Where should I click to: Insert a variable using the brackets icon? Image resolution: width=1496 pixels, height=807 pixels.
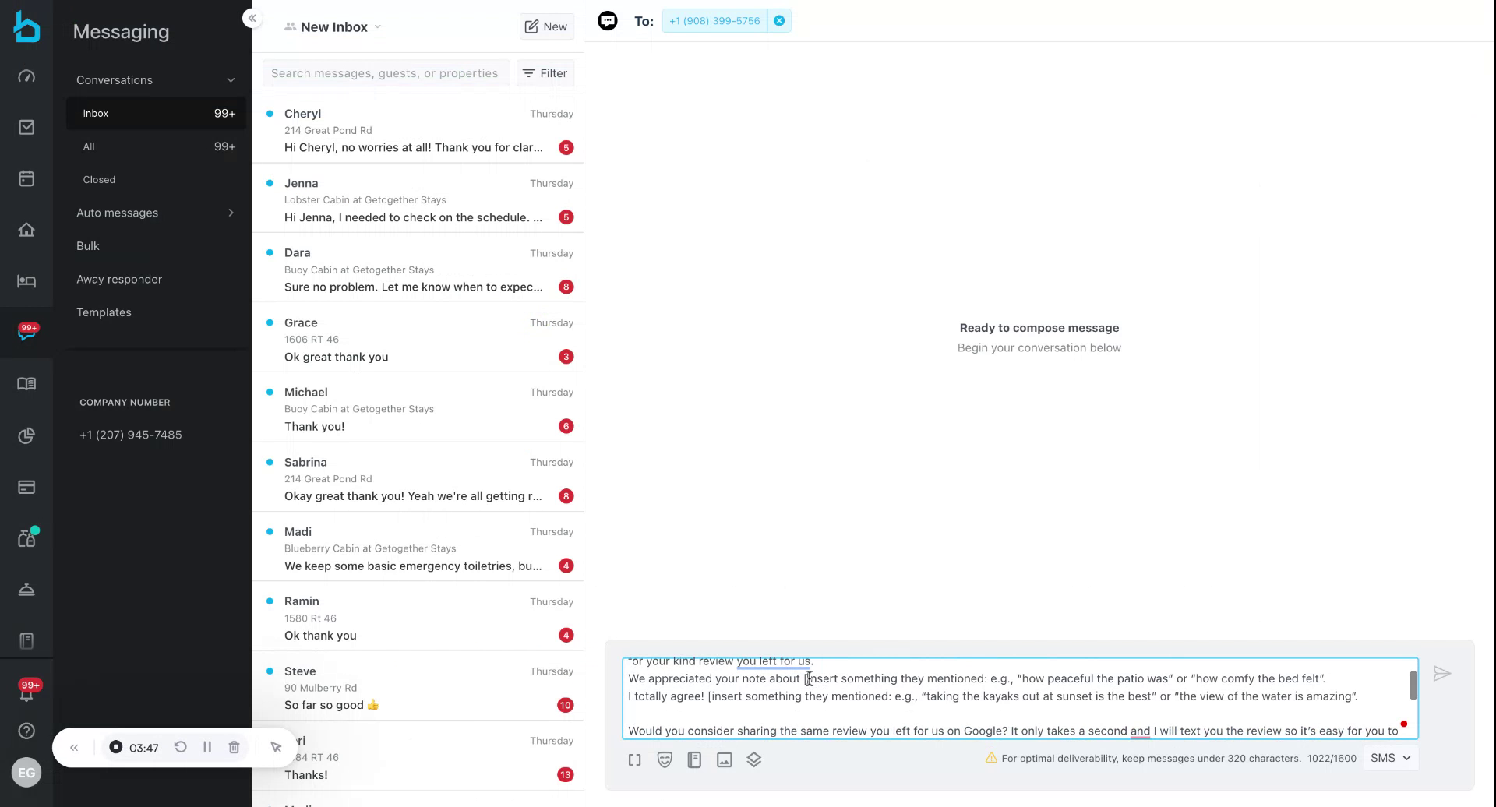point(634,759)
